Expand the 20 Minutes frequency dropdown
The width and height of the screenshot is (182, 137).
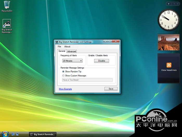tap(73, 61)
